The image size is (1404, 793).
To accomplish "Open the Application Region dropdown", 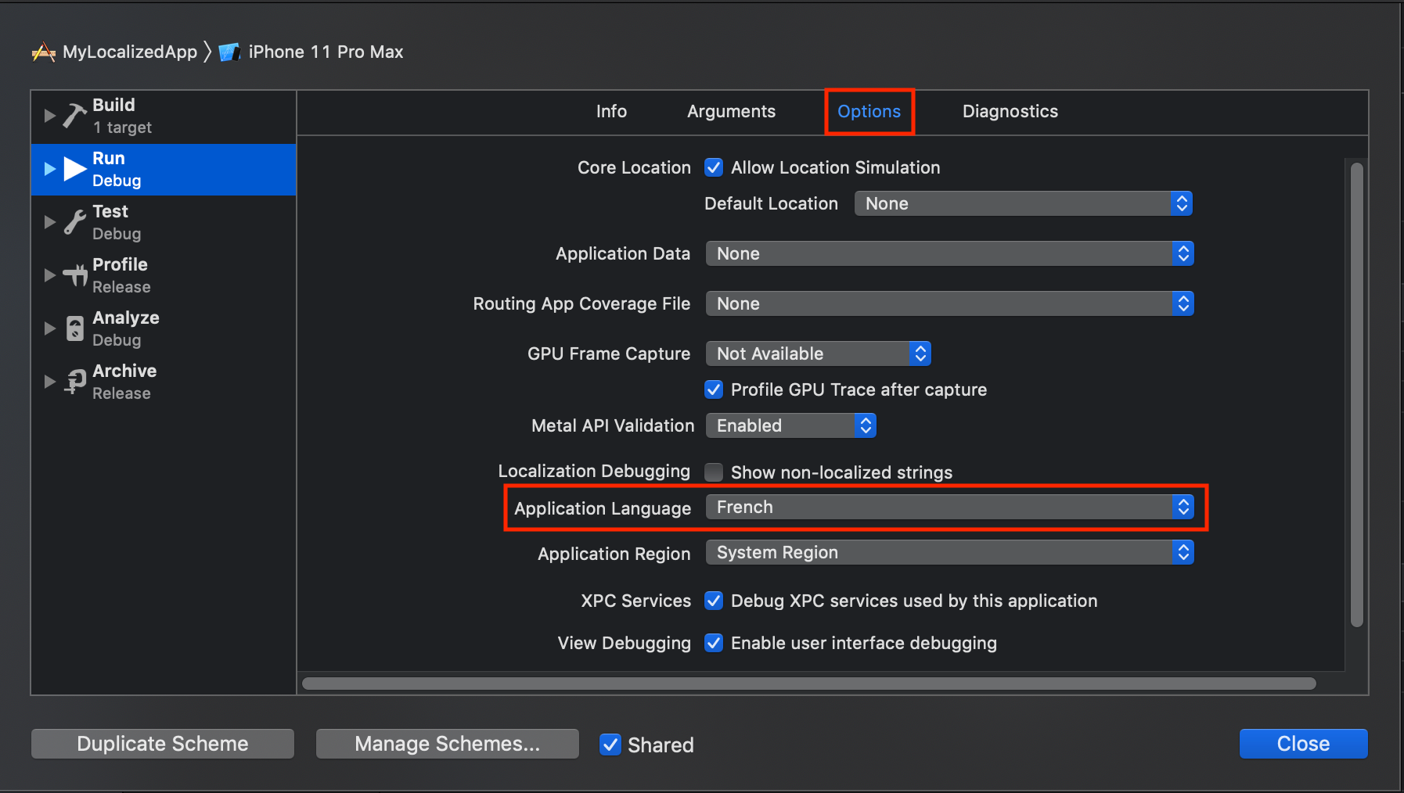I will click(949, 553).
